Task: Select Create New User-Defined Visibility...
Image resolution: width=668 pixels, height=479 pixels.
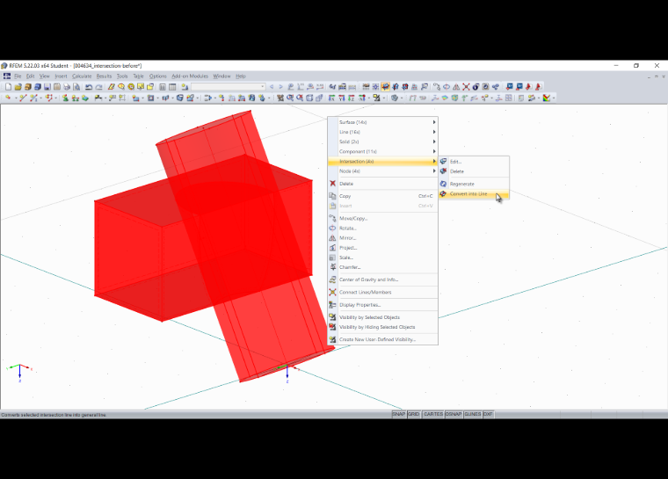Action: (382, 339)
